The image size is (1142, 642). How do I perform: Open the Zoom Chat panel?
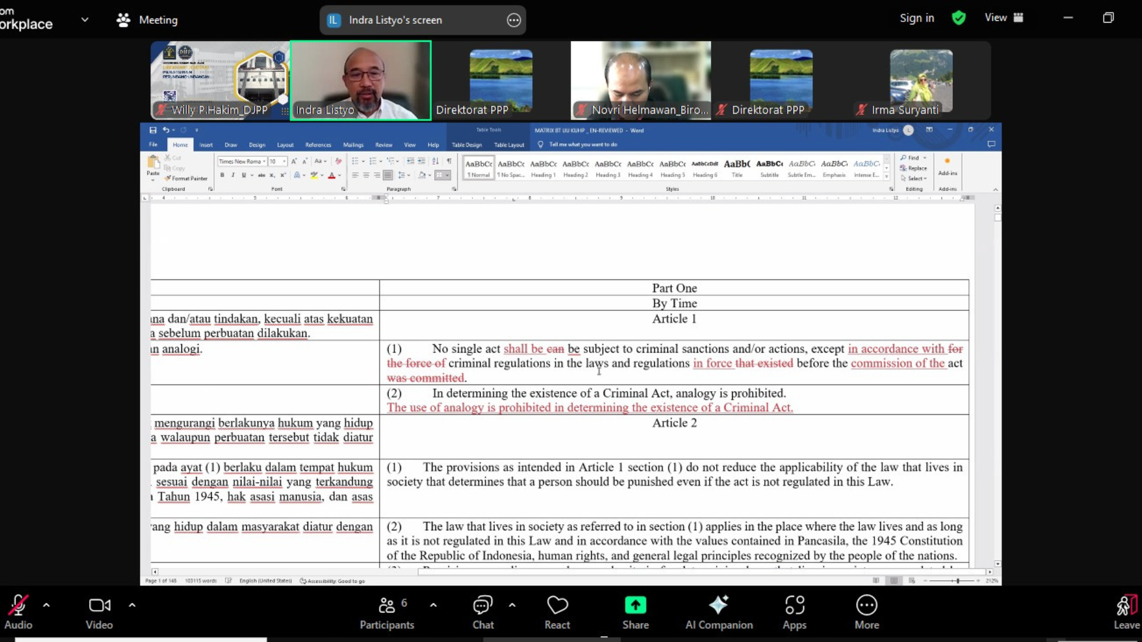point(483,612)
